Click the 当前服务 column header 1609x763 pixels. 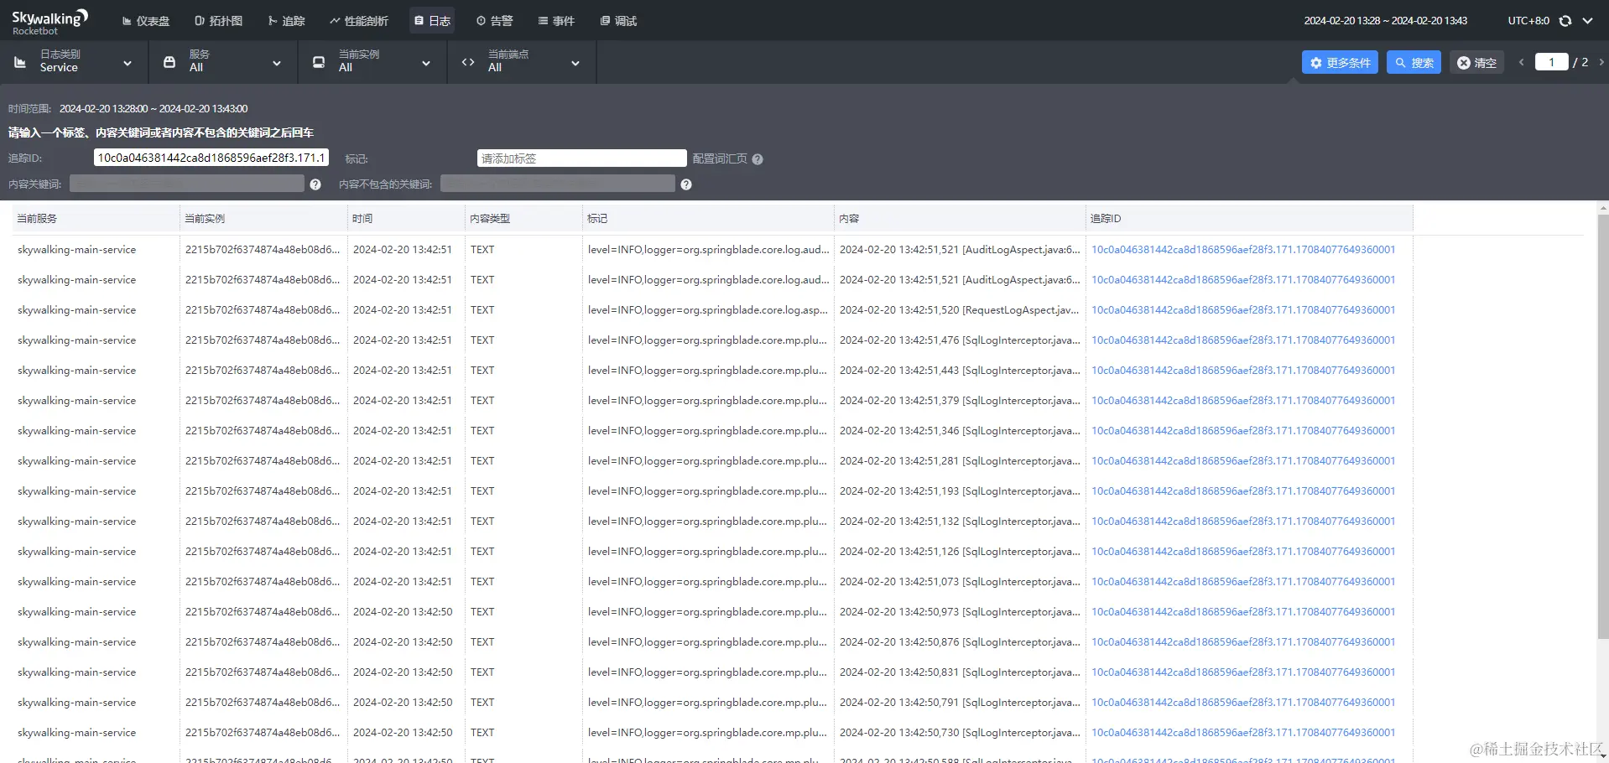point(96,219)
